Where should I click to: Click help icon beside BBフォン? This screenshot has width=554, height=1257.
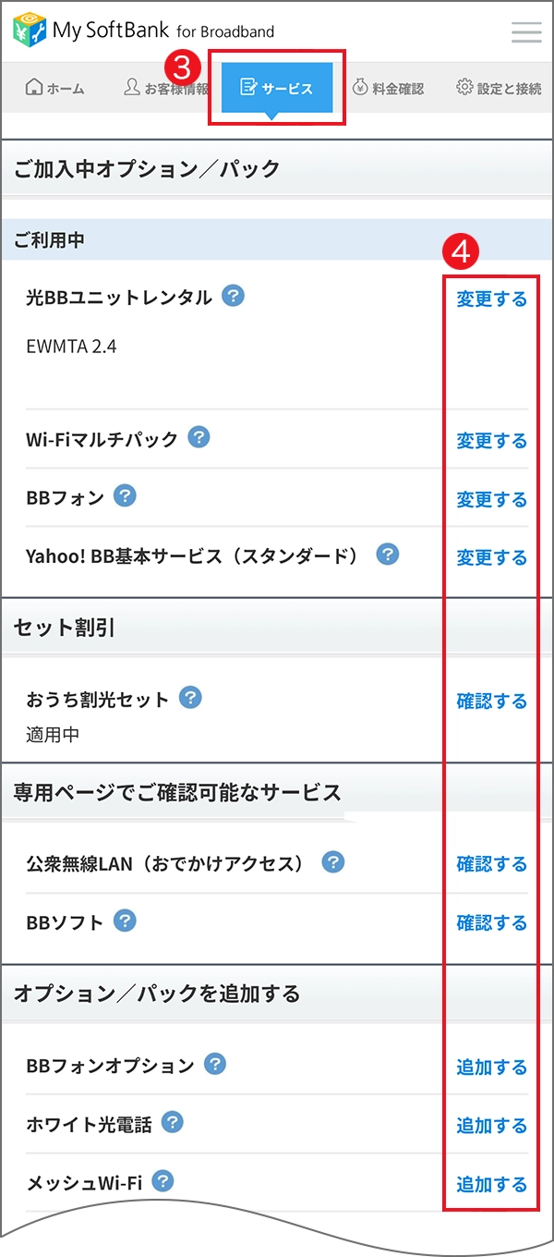tap(125, 496)
